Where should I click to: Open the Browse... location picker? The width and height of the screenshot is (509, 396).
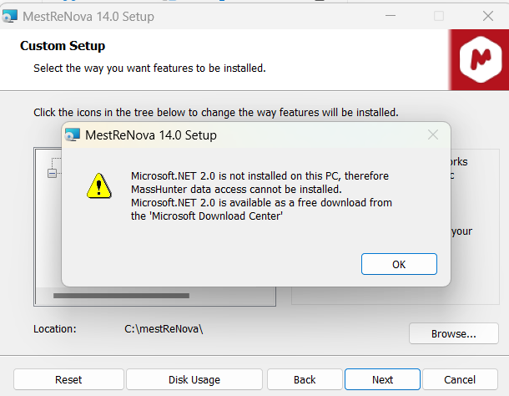tap(453, 334)
